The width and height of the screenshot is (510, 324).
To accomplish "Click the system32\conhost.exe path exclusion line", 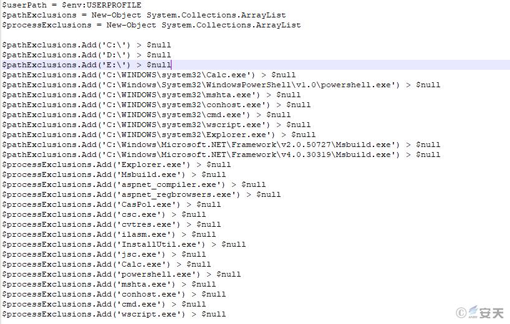I will [156, 105].
